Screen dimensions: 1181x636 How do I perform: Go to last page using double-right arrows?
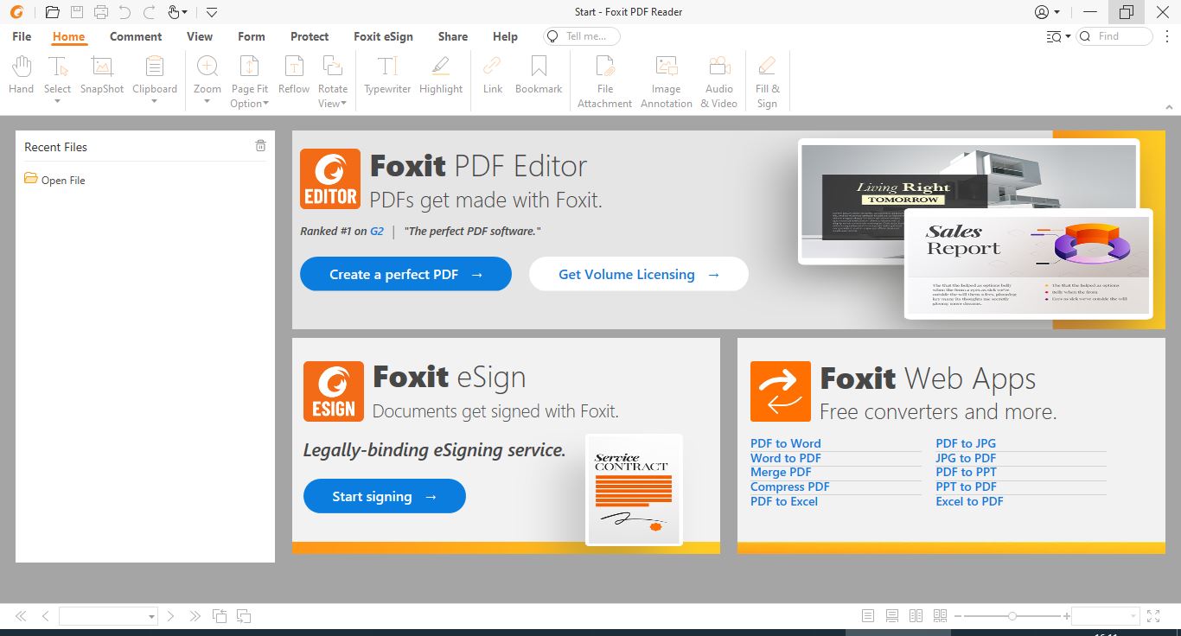coord(195,616)
